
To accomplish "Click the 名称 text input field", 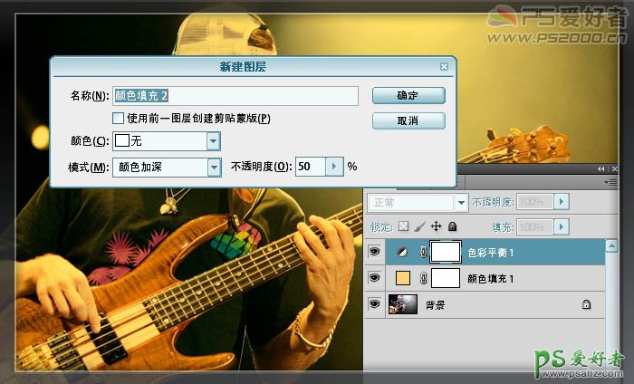I will (x=235, y=95).
